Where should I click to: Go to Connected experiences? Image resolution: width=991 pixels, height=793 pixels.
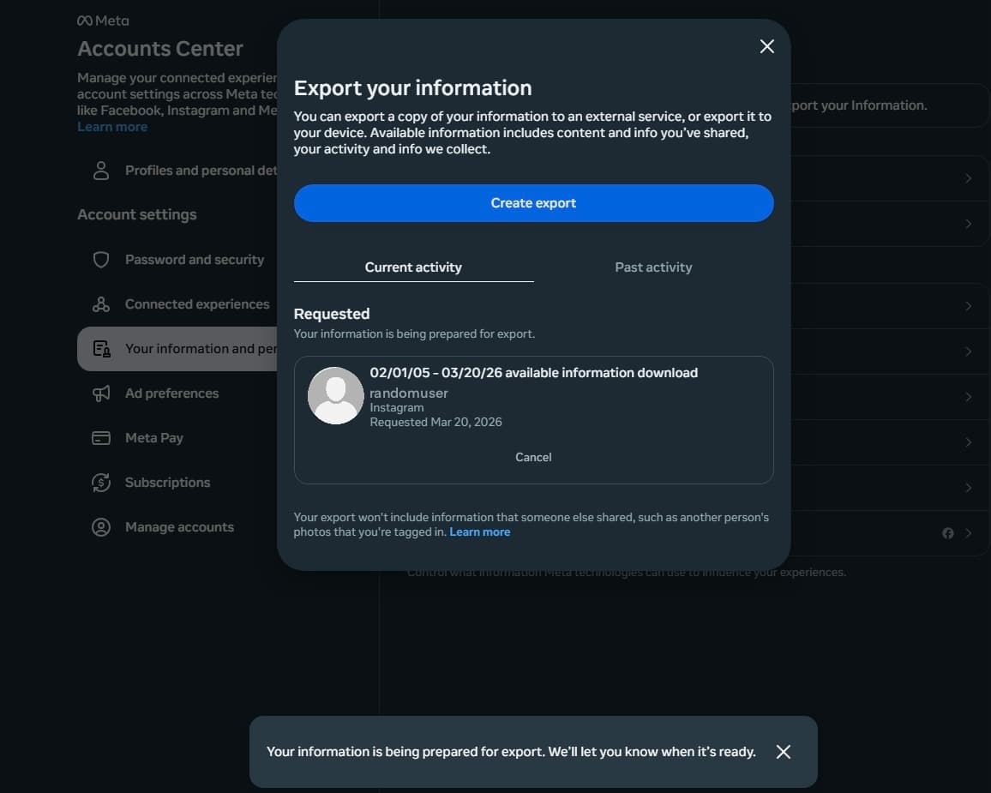(x=177, y=304)
